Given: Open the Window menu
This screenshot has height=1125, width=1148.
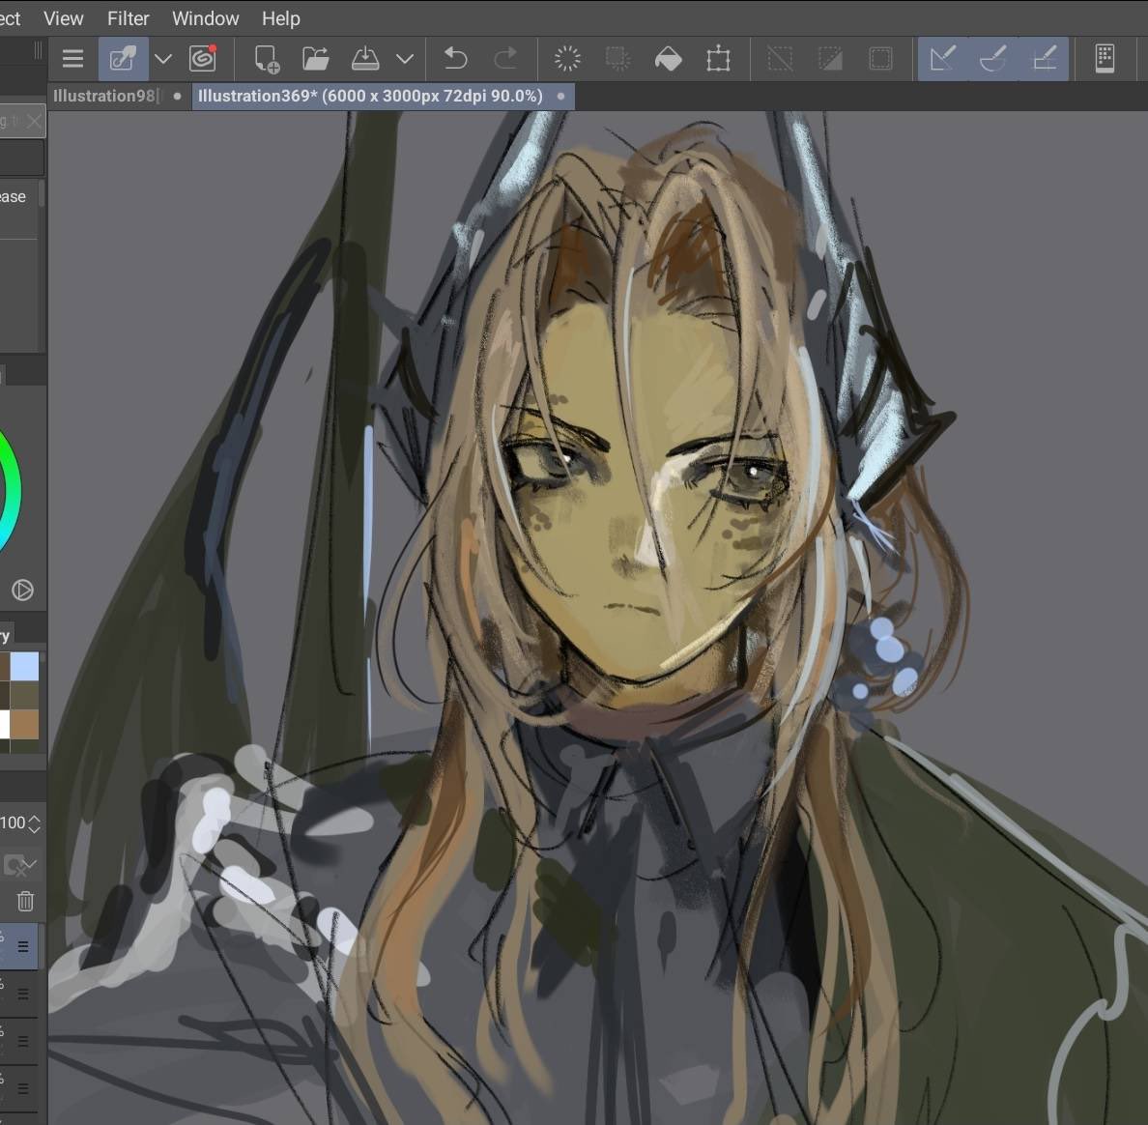Looking at the screenshot, I should (x=206, y=18).
